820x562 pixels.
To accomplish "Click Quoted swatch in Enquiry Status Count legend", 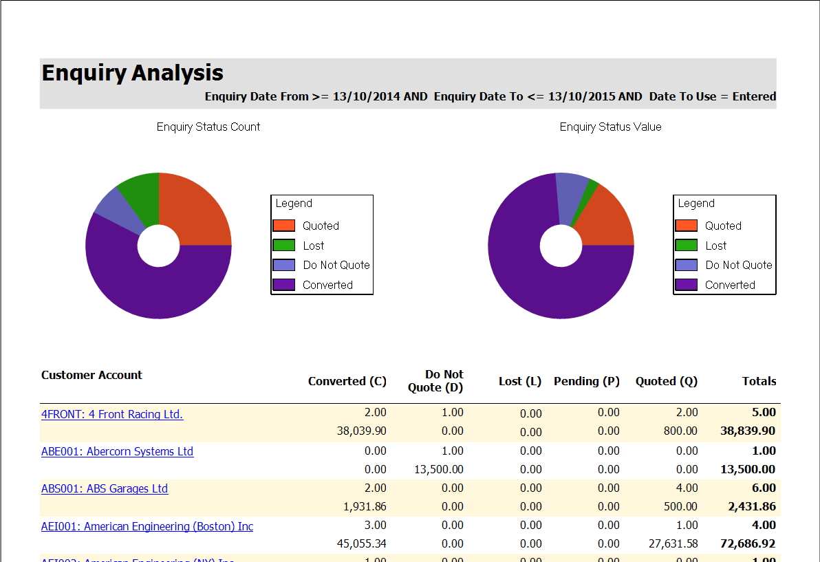I will [x=283, y=226].
